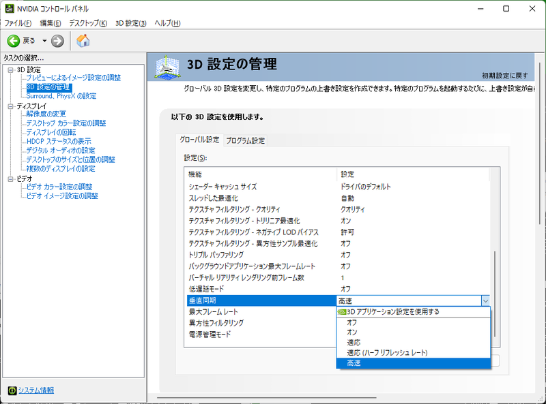Choose オフ in vertical sync list
The height and width of the screenshot is (404, 546).
tap(414, 322)
